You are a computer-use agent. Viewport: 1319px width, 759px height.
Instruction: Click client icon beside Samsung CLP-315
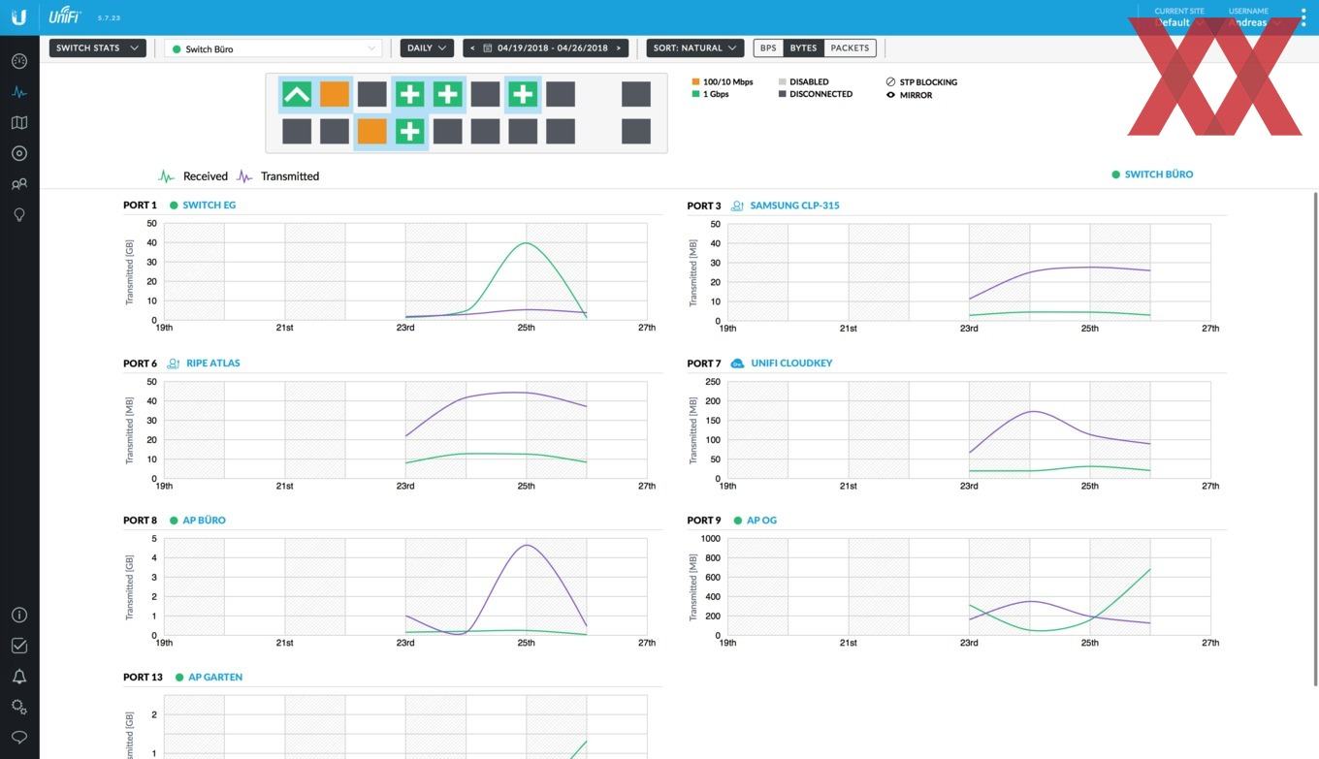pos(737,206)
